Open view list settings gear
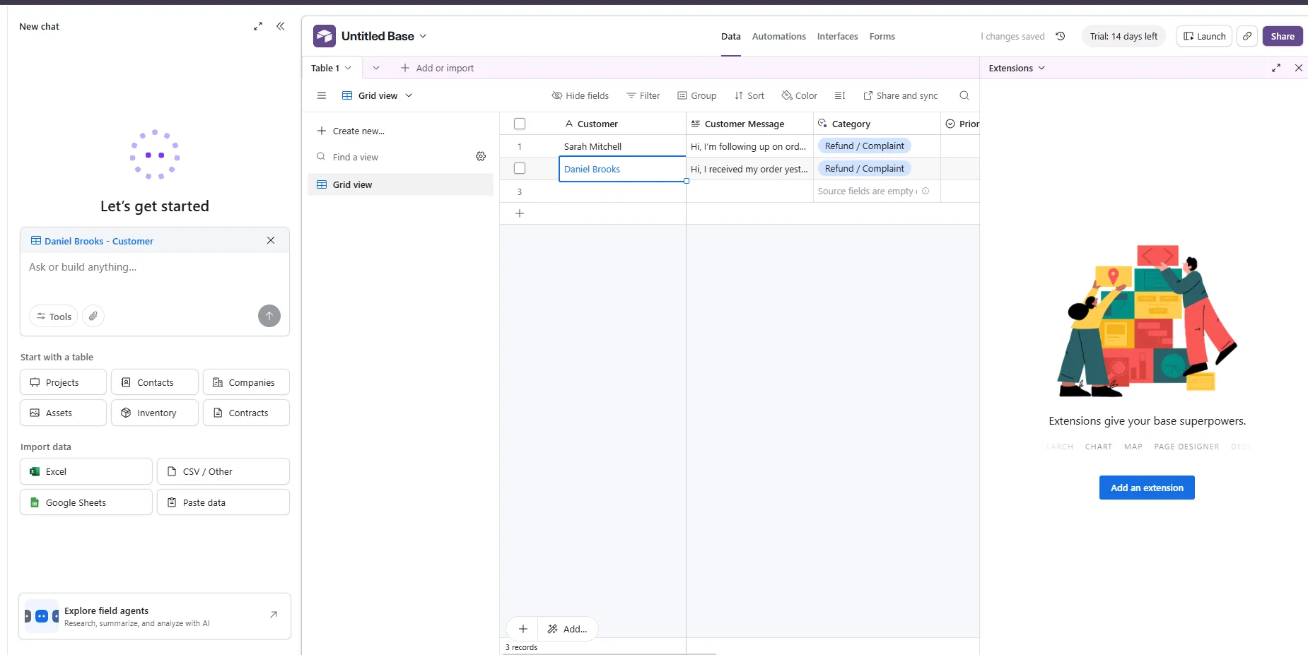The height and width of the screenshot is (655, 1308). click(481, 156)
